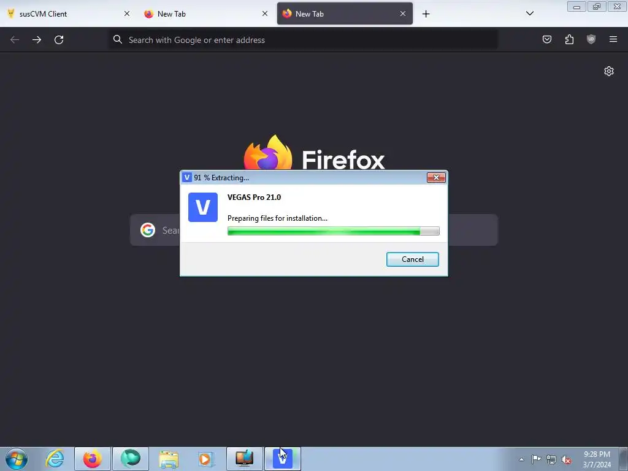The height and width of the screenshot is (471, 628).
Task: Reload the current page
Action: coord(59,40)
